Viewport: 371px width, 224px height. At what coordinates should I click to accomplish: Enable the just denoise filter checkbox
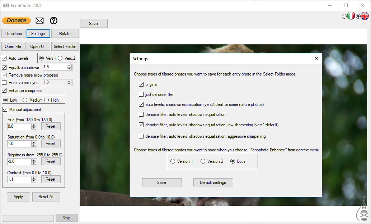[141, 94]
